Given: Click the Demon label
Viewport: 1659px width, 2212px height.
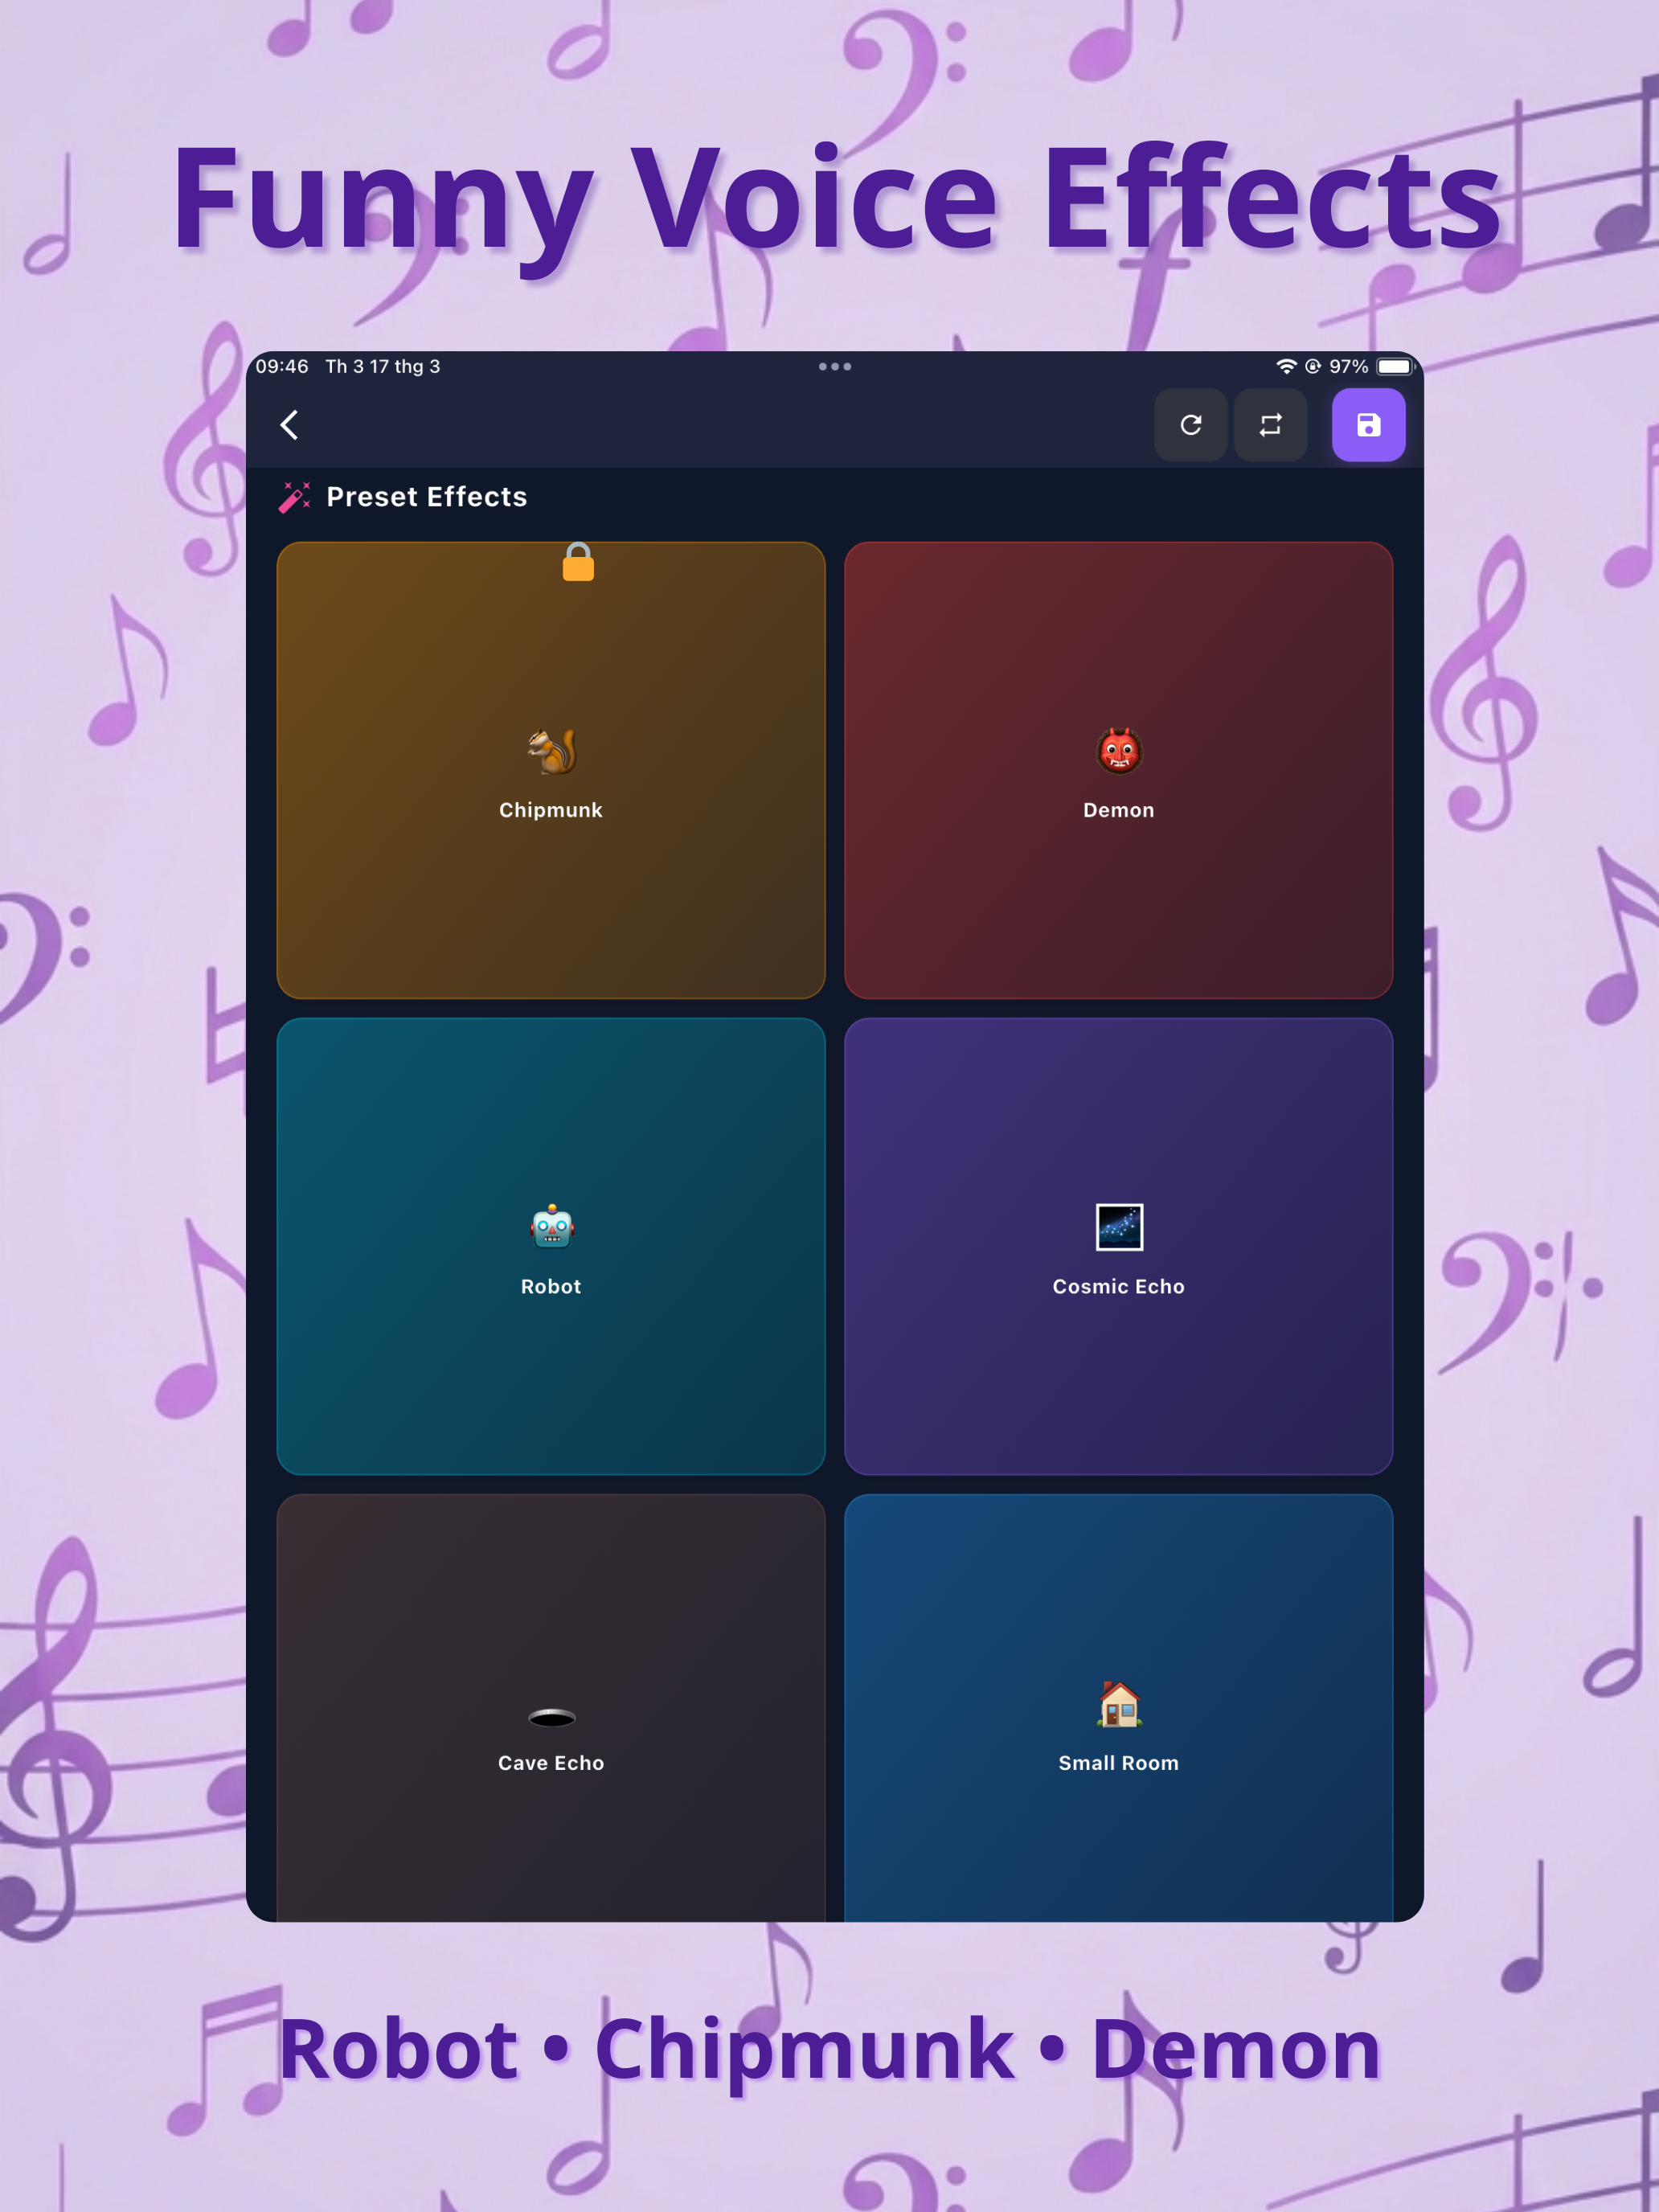Looking at the screenshot, I should coord(1119,810).
